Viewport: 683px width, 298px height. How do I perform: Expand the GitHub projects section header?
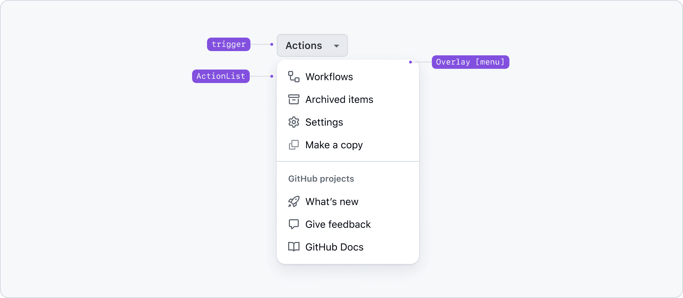[x=321, y=178]
